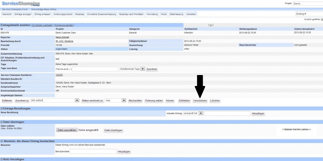Viewport: 323px width, 161px height.
Task: Open the Existierende Tags dropdown
Action: click(132, 69)
